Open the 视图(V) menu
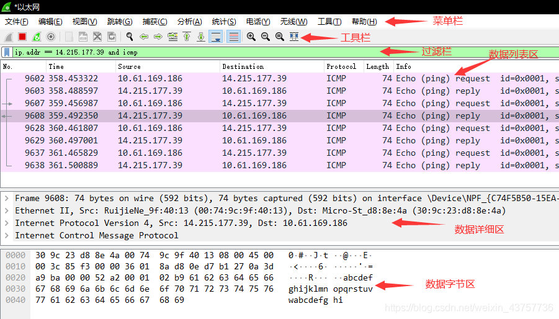Screen dimensions: 559x319 [84, 22]
